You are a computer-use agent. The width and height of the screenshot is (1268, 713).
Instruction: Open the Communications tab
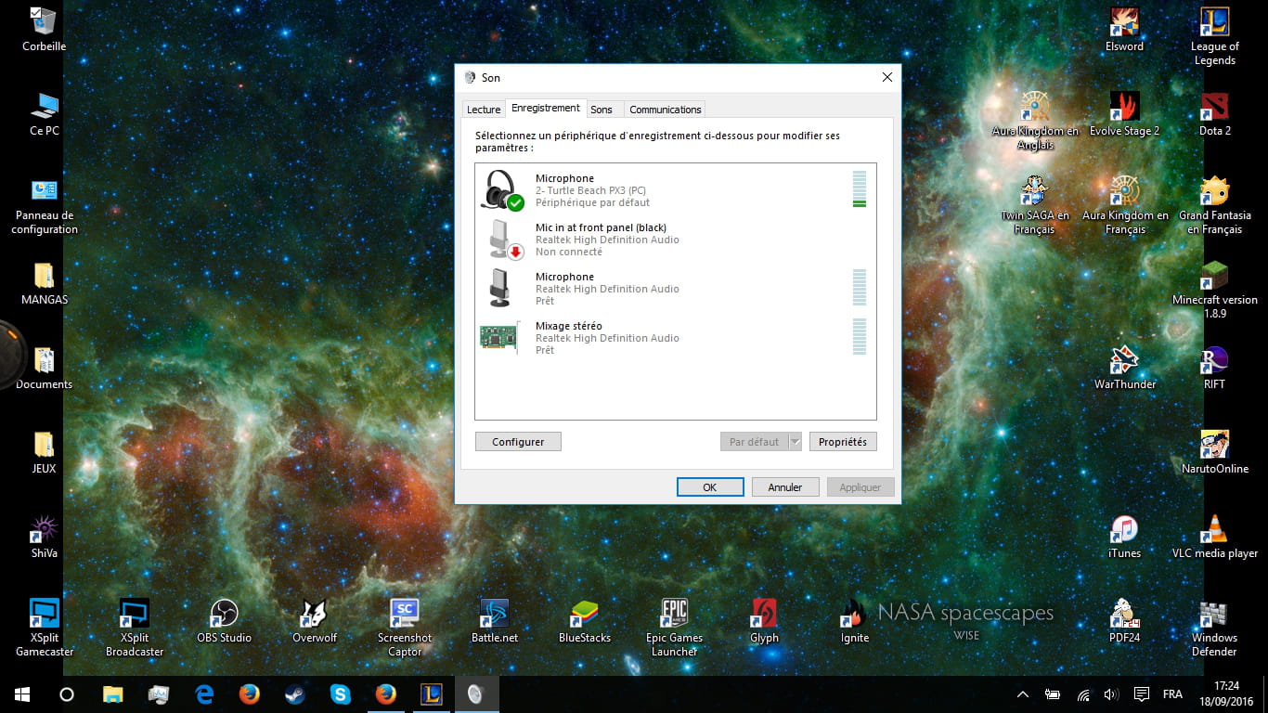click(665, 110)
